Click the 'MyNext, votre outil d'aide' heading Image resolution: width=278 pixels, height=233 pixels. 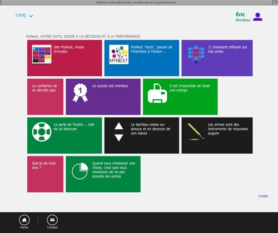tap(83, 36)
